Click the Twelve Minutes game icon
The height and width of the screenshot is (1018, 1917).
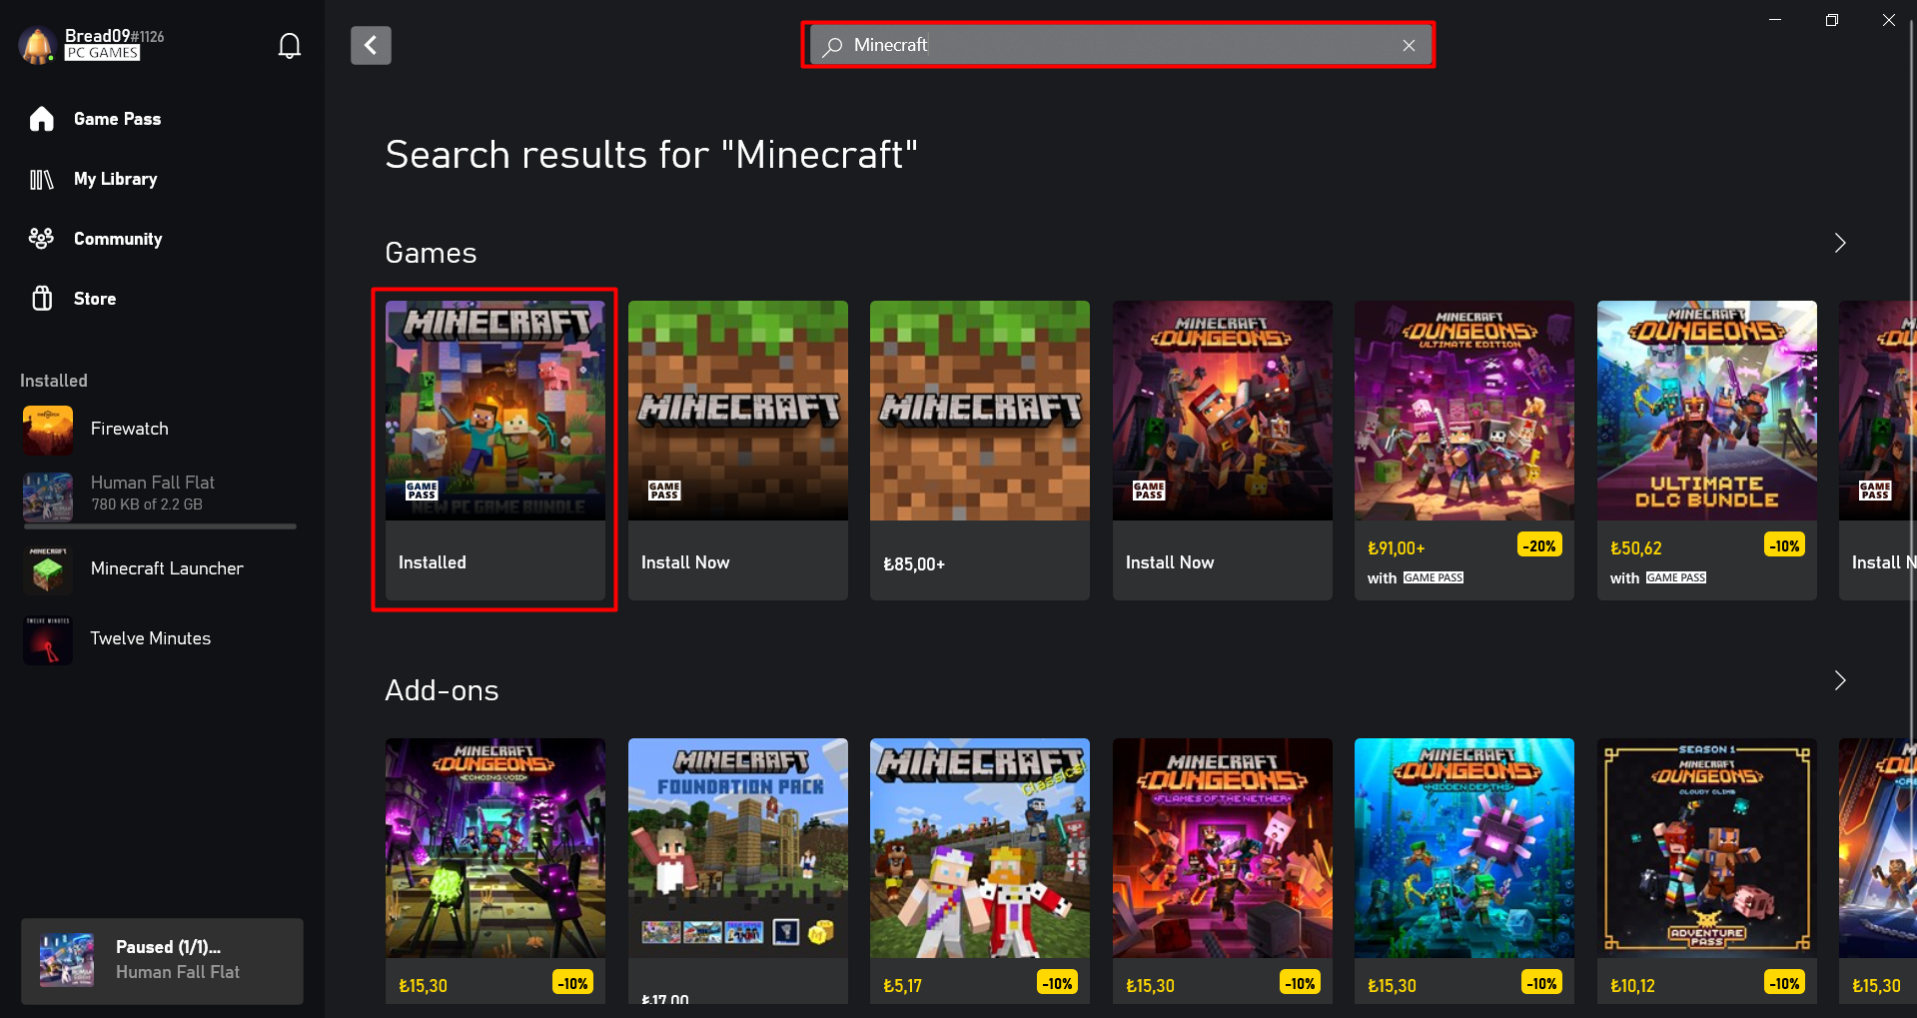point(48,639)
